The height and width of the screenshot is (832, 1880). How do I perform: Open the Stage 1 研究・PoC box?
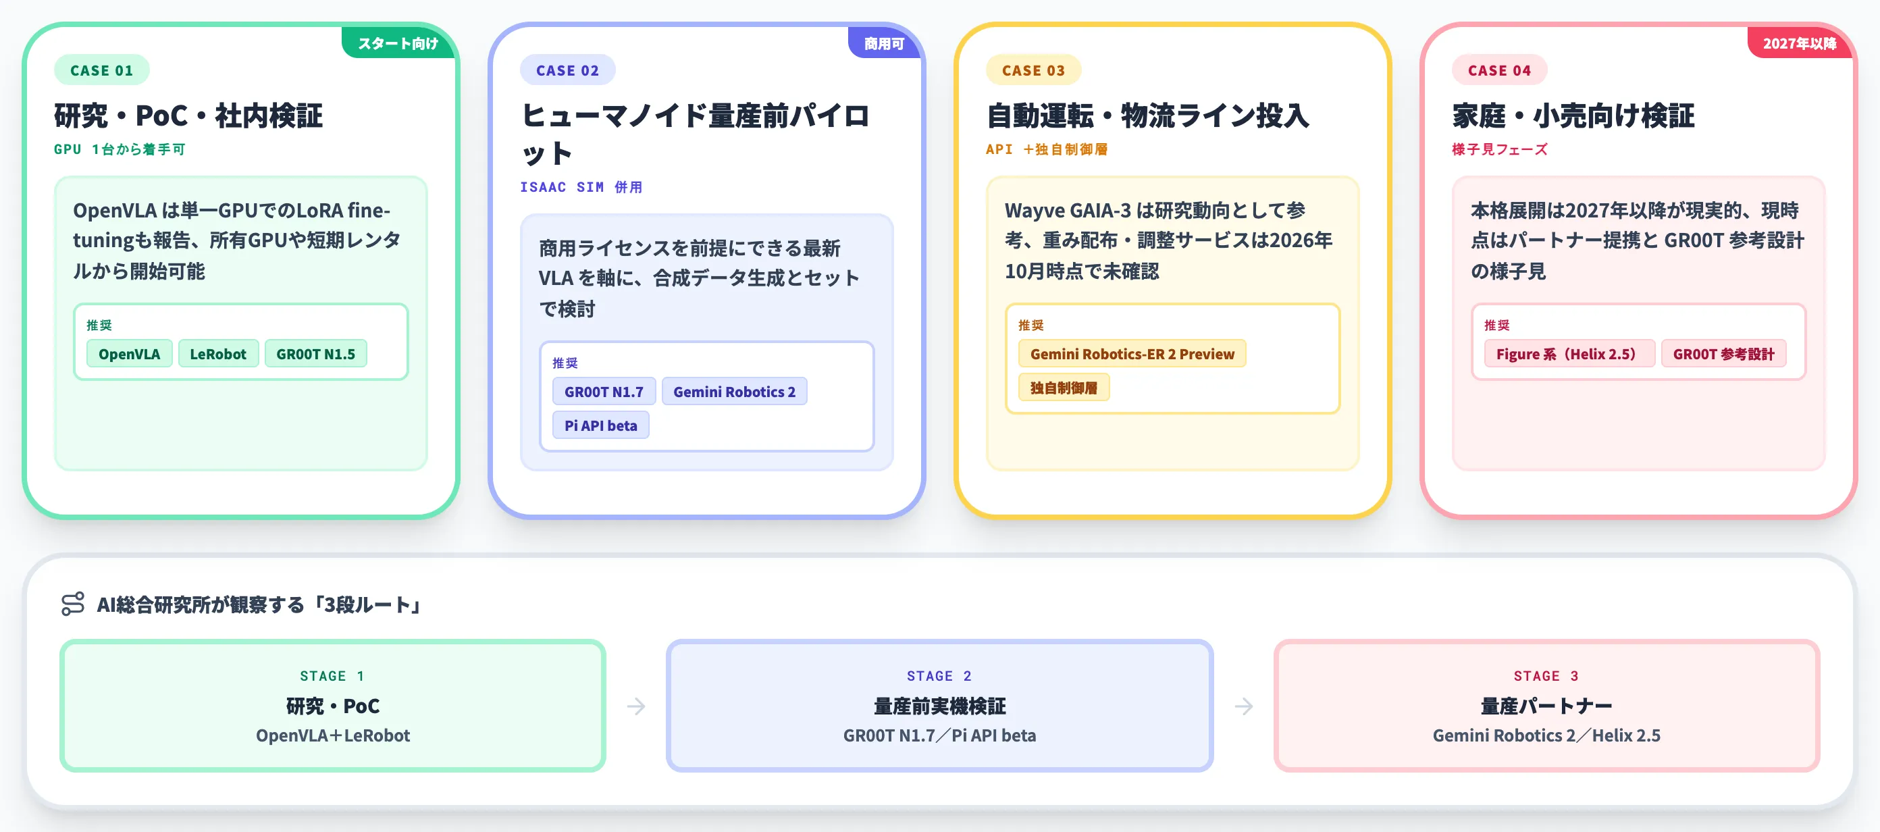(x=333, y=706)
